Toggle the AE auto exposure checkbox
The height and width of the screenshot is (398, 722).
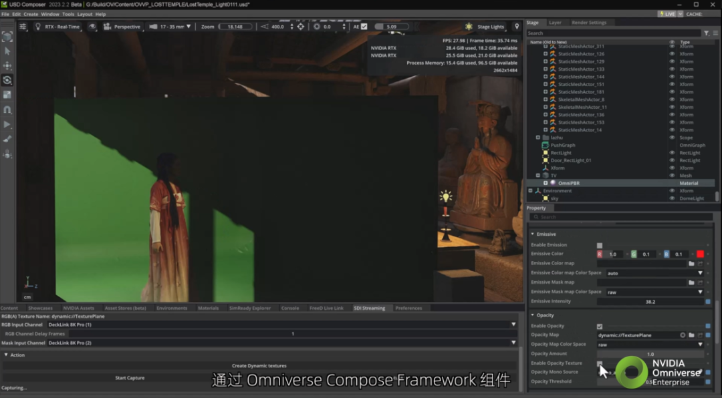(364, 27)
